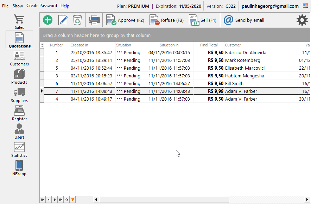Select situation date 04/11/2016 00:00:15
311x204 pixels.
169,52
